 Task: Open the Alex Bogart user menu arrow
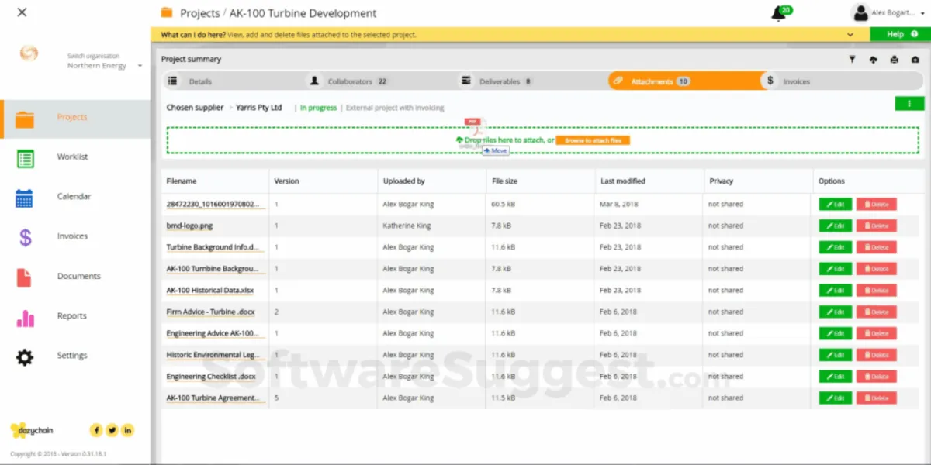tap(921, 13)
